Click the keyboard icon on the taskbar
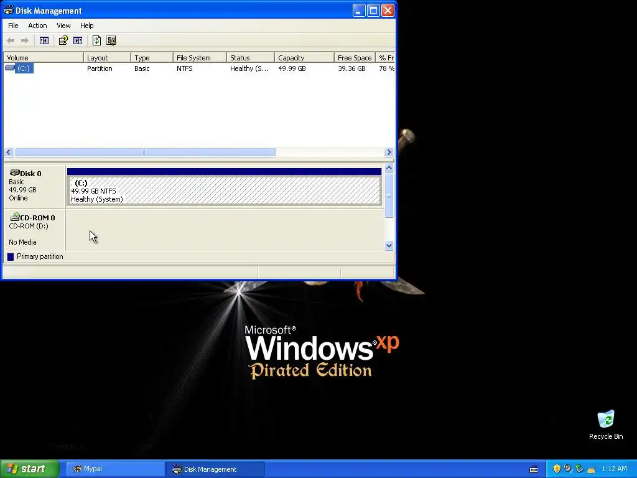Image resolution: width=637 pixels, height=478 pixels. [x=534, y=469]
